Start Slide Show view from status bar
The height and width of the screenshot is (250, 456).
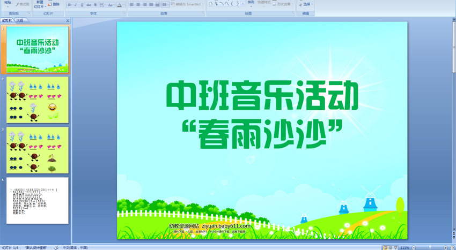coord(395,248)
